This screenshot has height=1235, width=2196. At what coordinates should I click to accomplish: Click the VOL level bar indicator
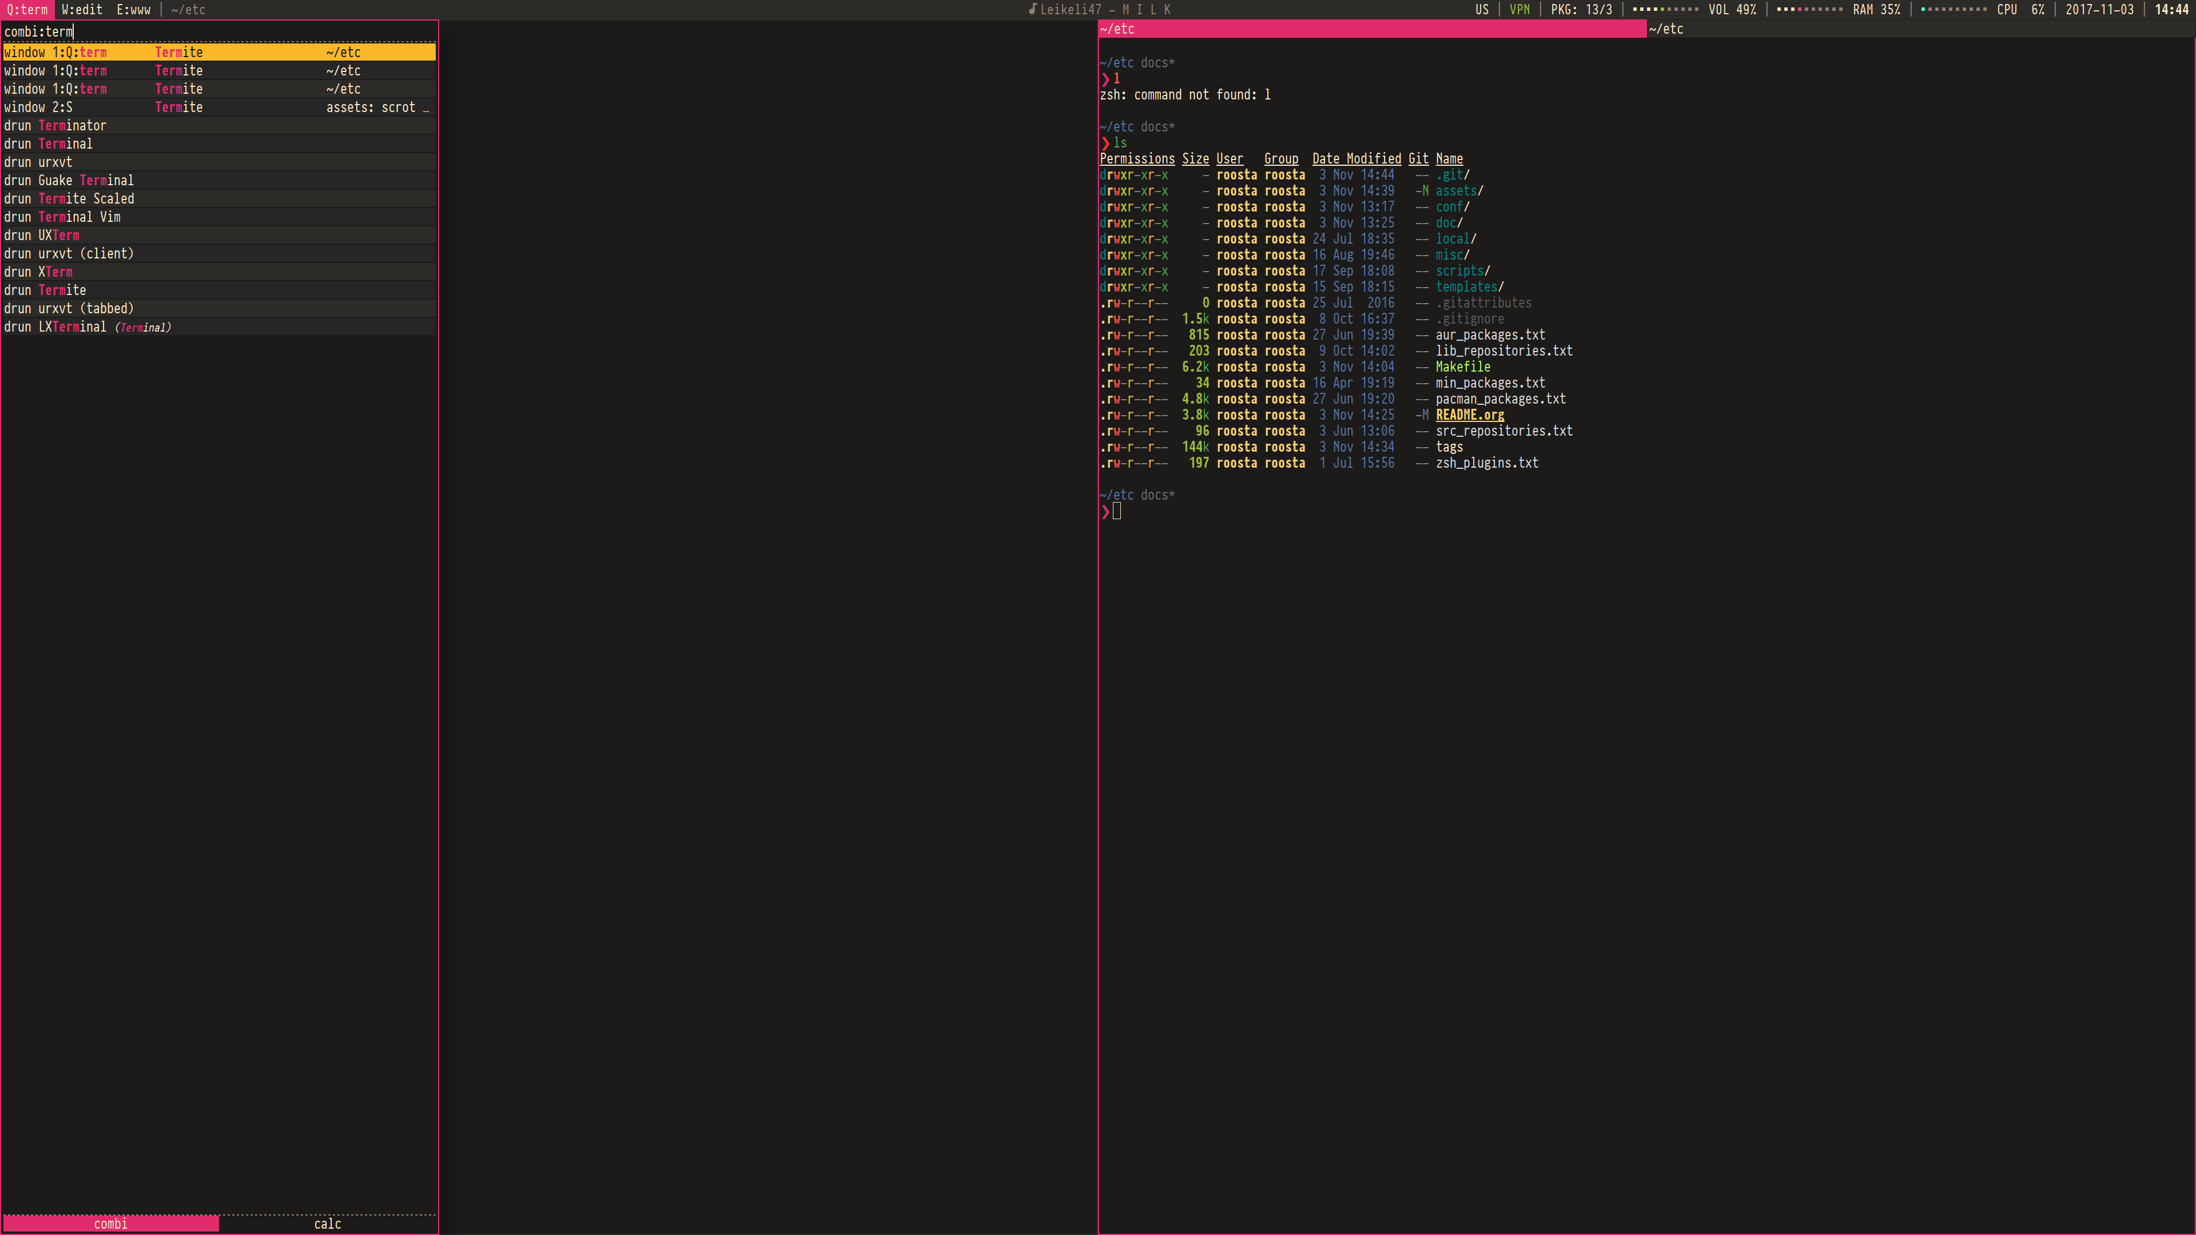tap(1666, 9)
